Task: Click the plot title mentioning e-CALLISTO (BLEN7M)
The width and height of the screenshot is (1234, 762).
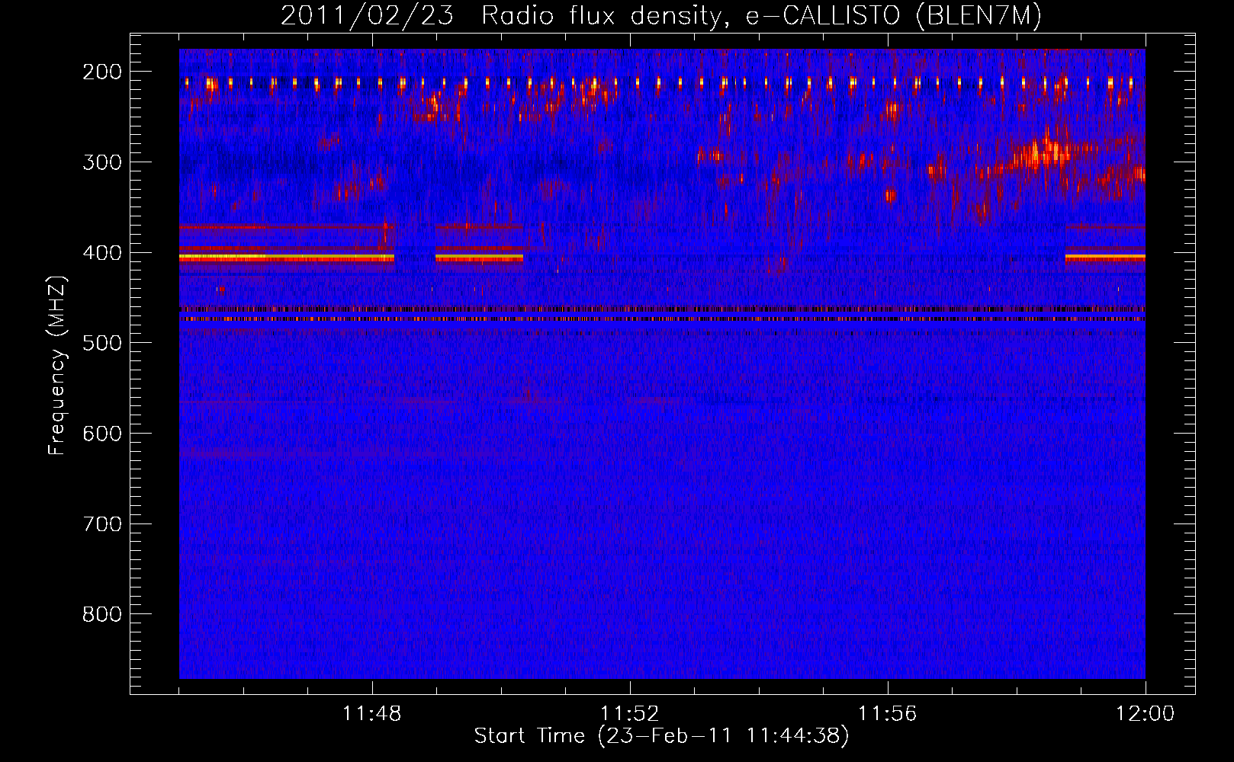Action: pos(661,16)
